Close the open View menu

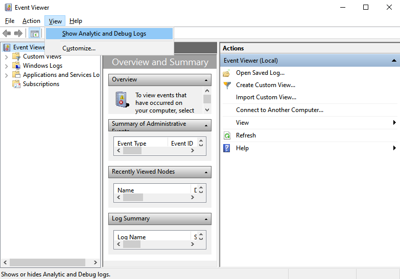pyautogui.click(x=55, y=21)
